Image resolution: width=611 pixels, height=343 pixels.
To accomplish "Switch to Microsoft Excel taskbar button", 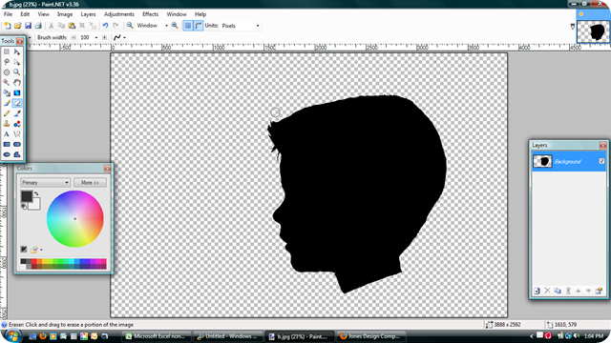I will (158, 336).
